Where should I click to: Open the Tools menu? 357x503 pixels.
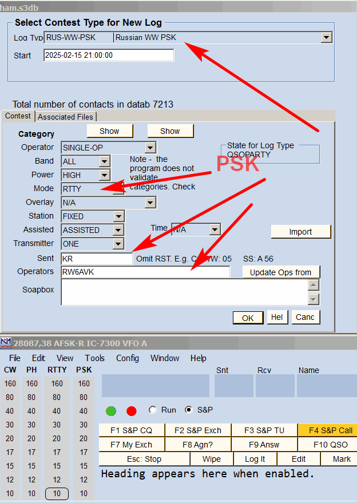click(94, 358)
